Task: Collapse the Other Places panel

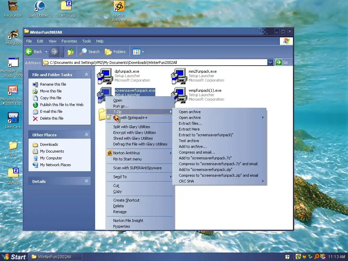Action: click(x=86, y=135)
